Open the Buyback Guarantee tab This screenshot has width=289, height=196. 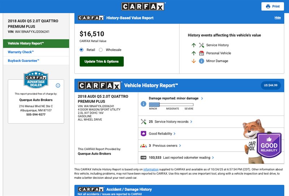[23, 61]
